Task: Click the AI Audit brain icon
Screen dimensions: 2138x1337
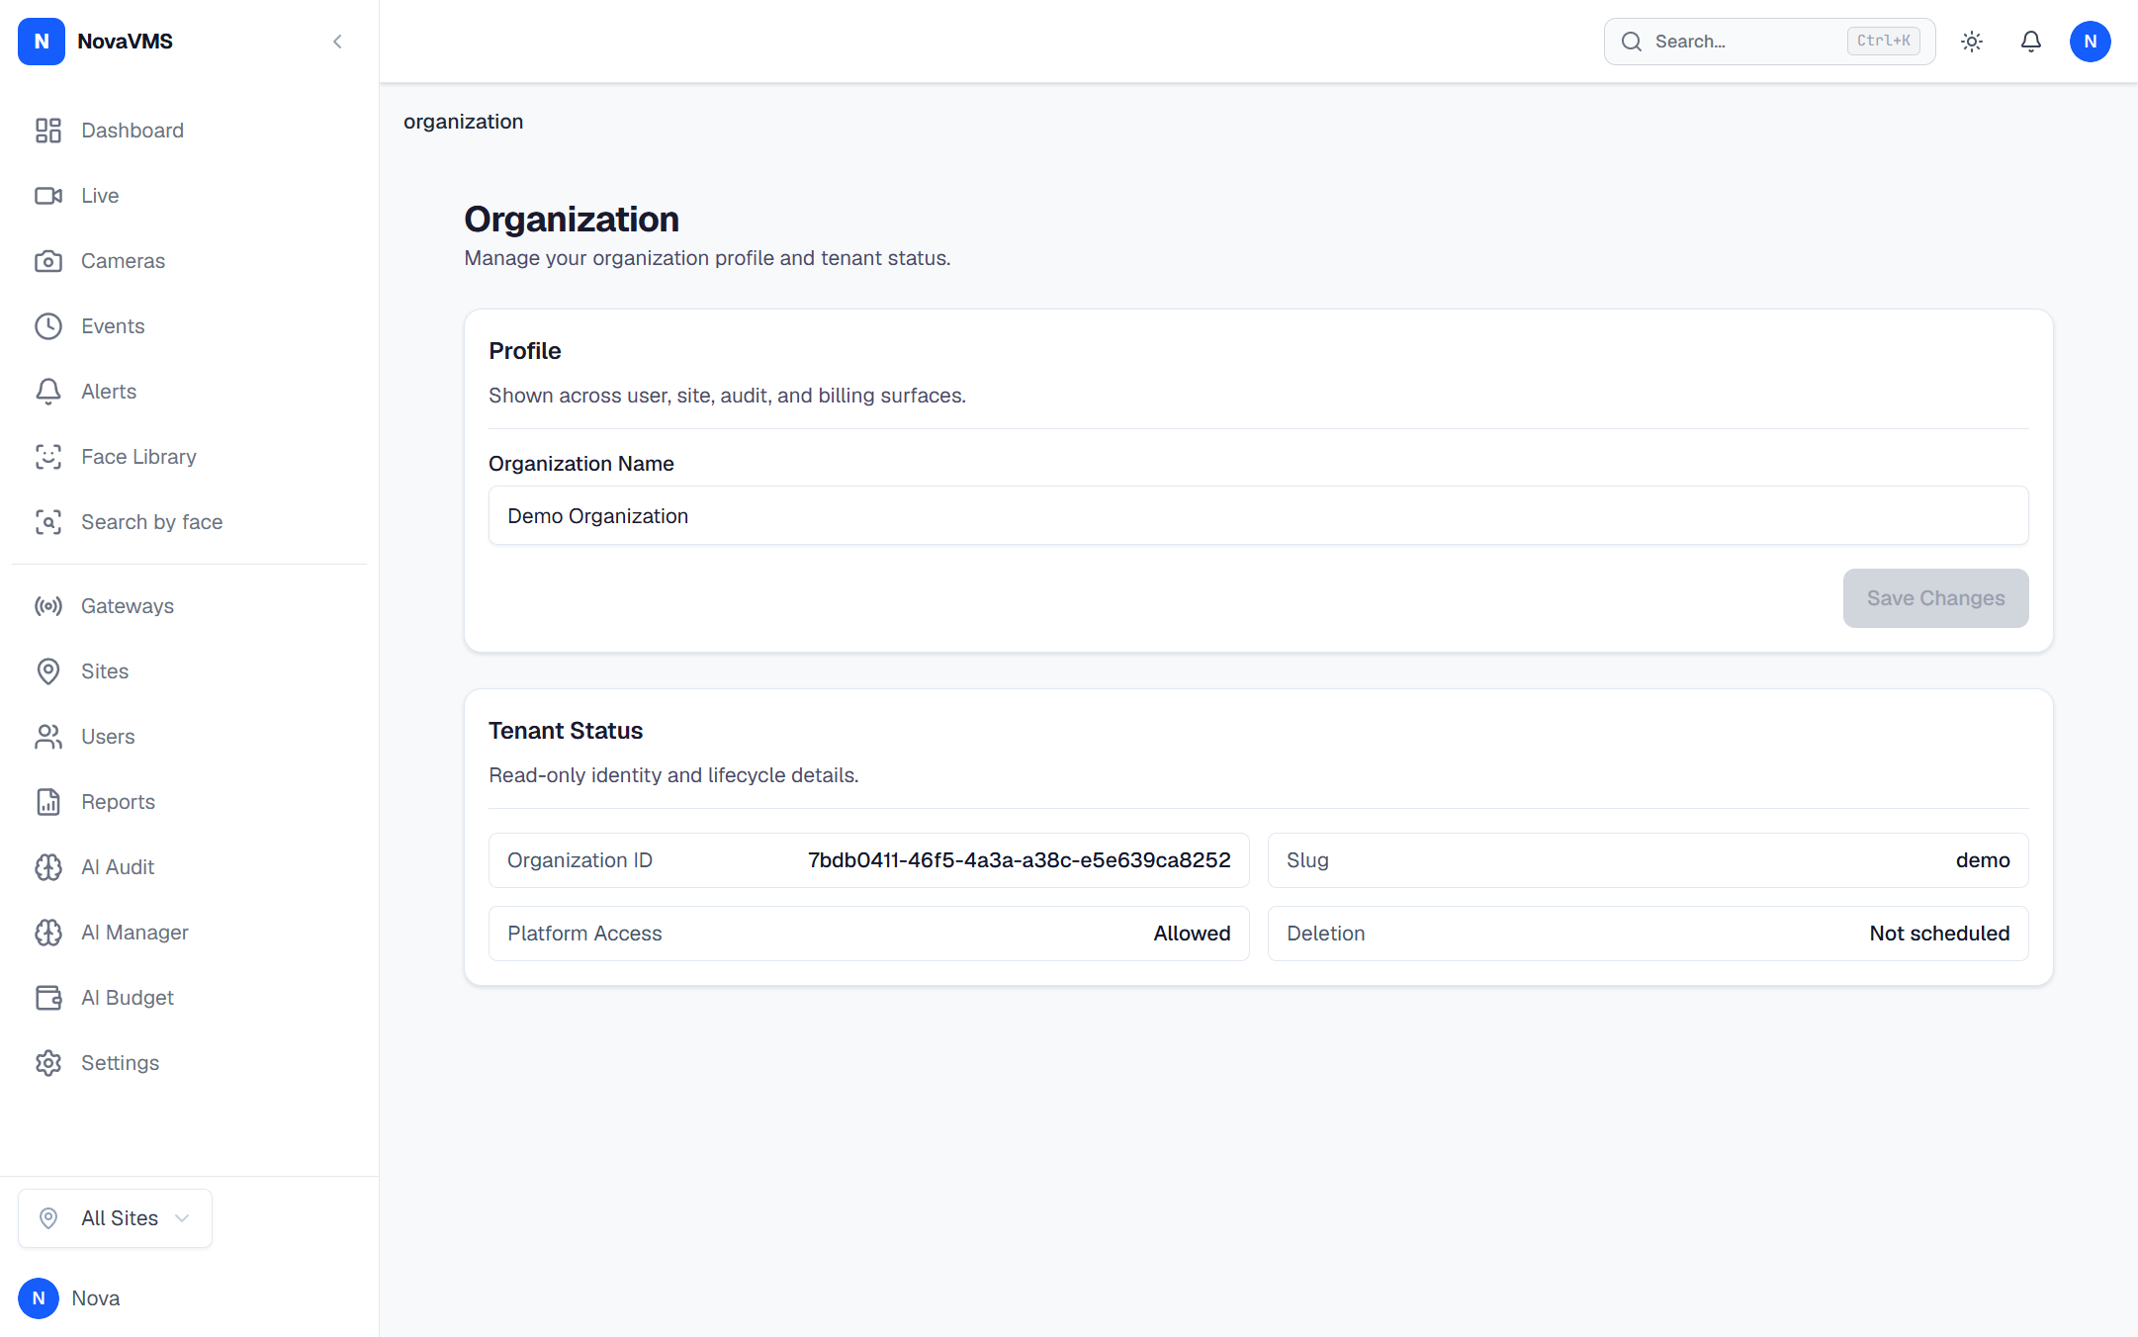Action: (x=48, y=867)
